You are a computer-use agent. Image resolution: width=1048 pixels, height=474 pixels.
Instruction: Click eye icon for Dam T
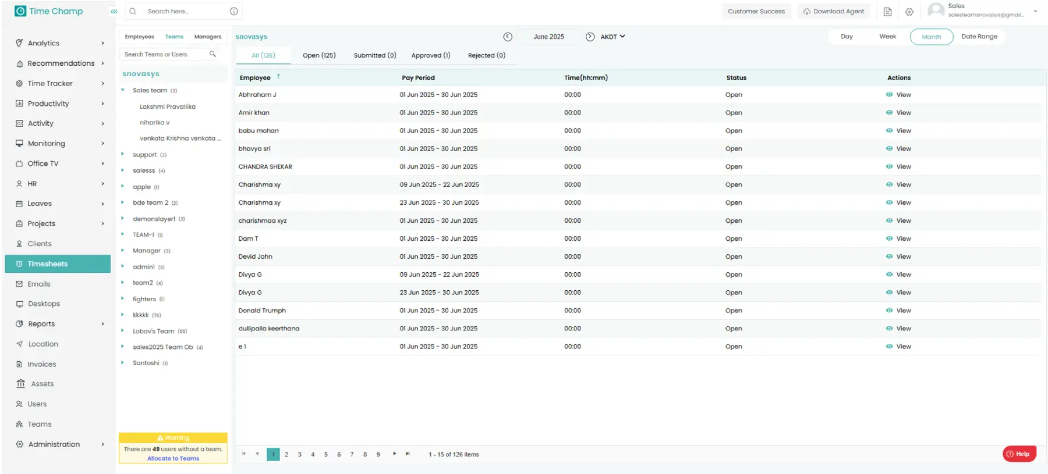(x=889, y=238)
